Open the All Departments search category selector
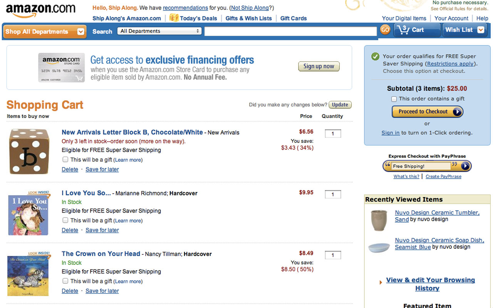 [160, 31]
